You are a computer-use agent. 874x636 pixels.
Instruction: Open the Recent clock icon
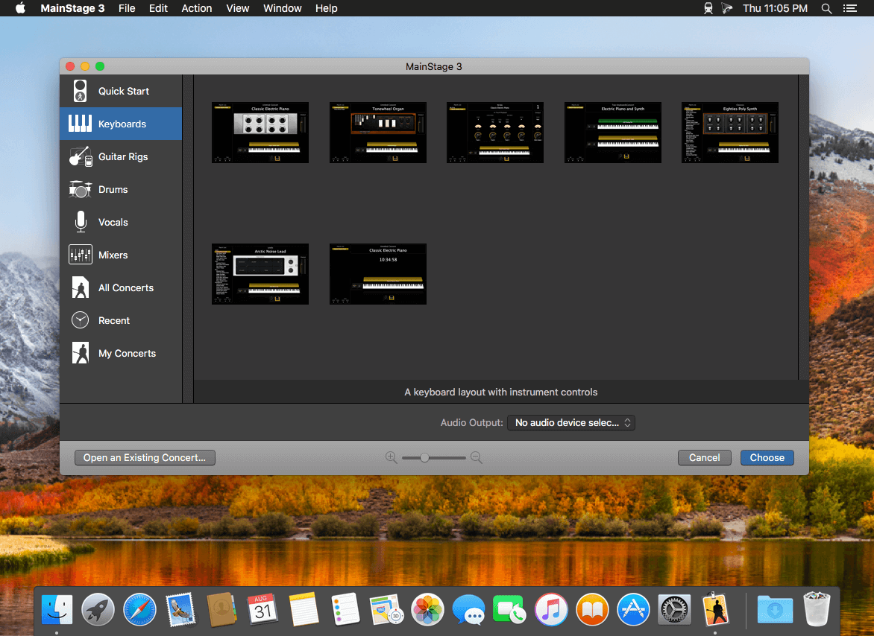pos(80,320)
